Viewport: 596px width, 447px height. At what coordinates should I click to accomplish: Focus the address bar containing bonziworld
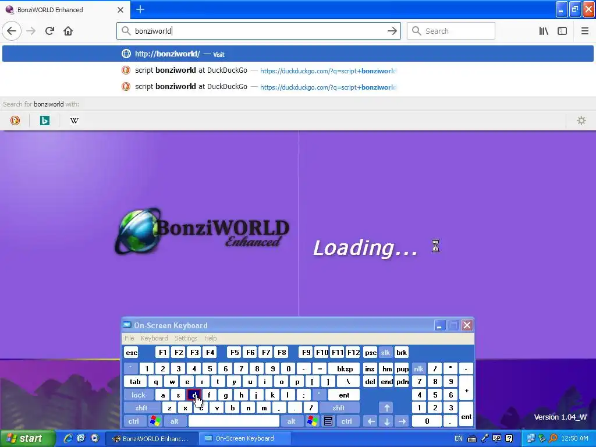point(258,31)
